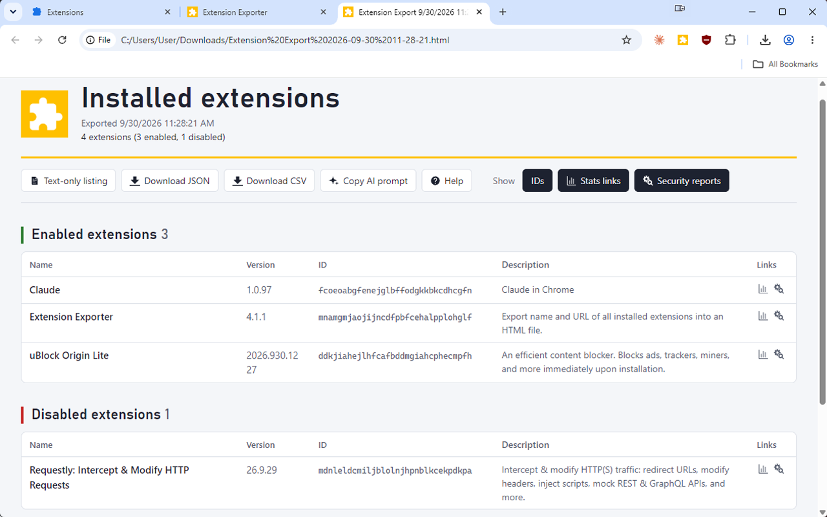Open the All Bookmarks folder
This screenshot has width=827, height=517.
pos(786,64)
